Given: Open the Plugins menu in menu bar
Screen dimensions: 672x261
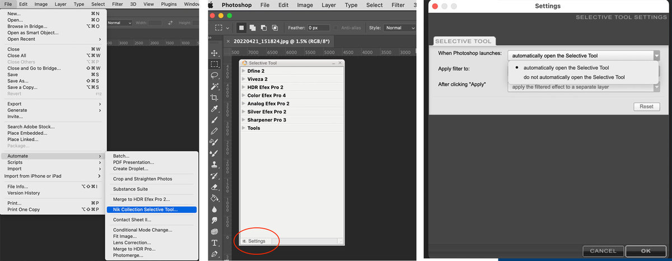Looking at the screenshot, I should point(170,4).
